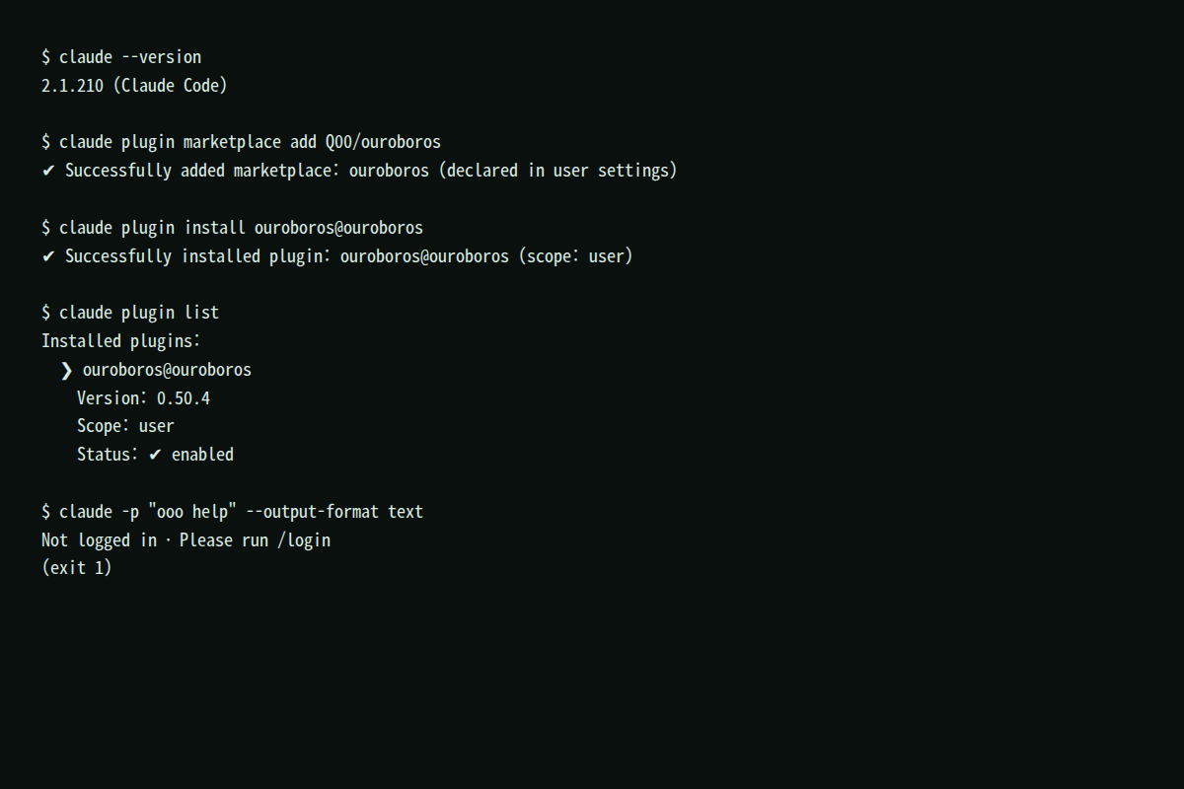This screenshot has height=789, width=1184.
Task: Click the 'claude --version' command line
Action: (x=121, y=57)
